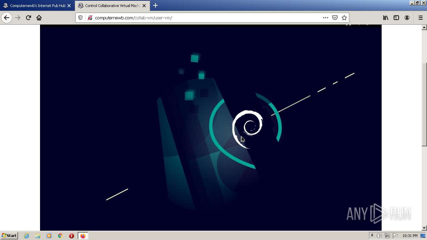Open a new browser tab

coord(155,5)
